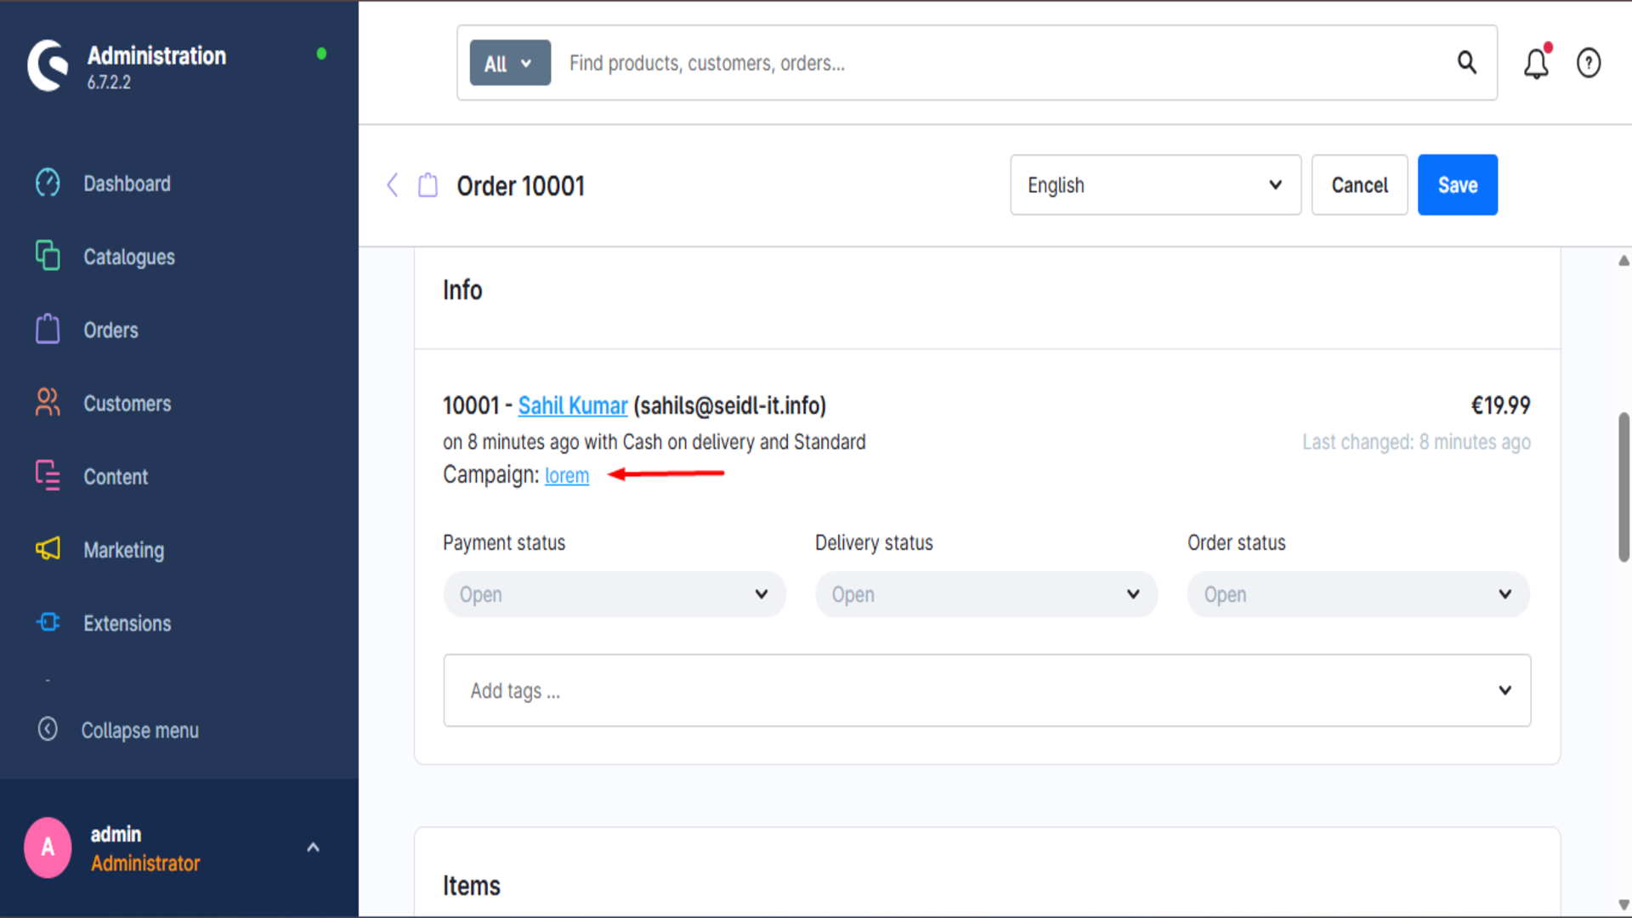
Task: Click the Collapse menu icon
Action: click(x=48, y=729)
